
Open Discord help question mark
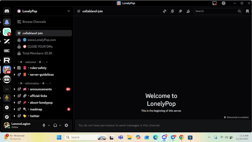pos(223,3)
